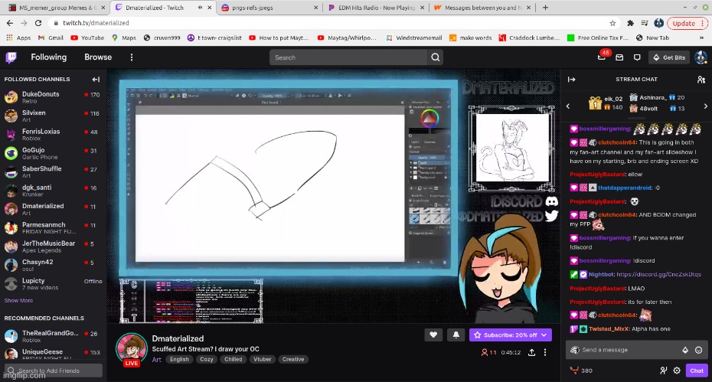Open Chrome extensions puzzle icon
The height and width of the screenshot is (382, 712).
tap(630, 23)
